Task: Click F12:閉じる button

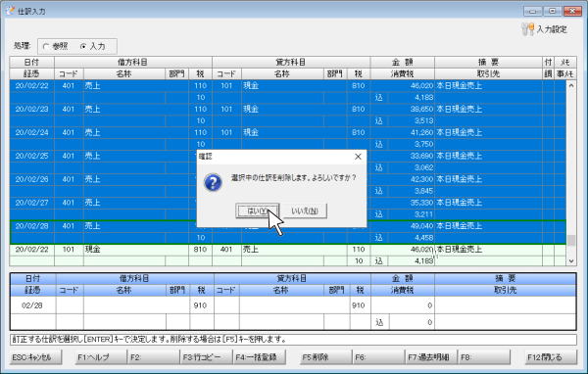Action: click(551, 357)
